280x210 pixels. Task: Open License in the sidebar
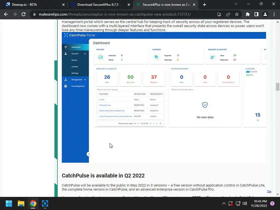click(75, 67)
